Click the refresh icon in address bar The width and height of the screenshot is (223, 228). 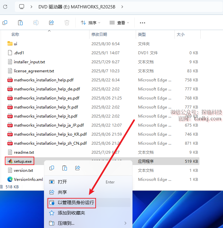[5, 7]
